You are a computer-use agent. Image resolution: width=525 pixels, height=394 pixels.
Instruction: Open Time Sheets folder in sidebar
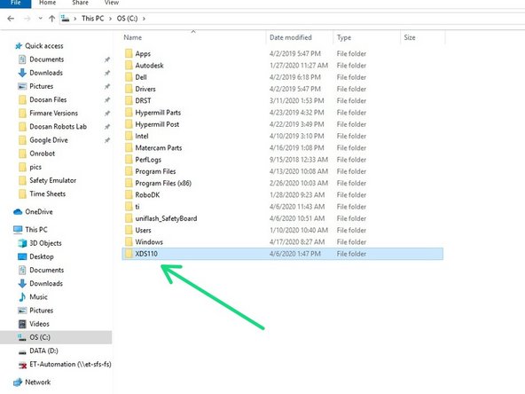point(47,193)
